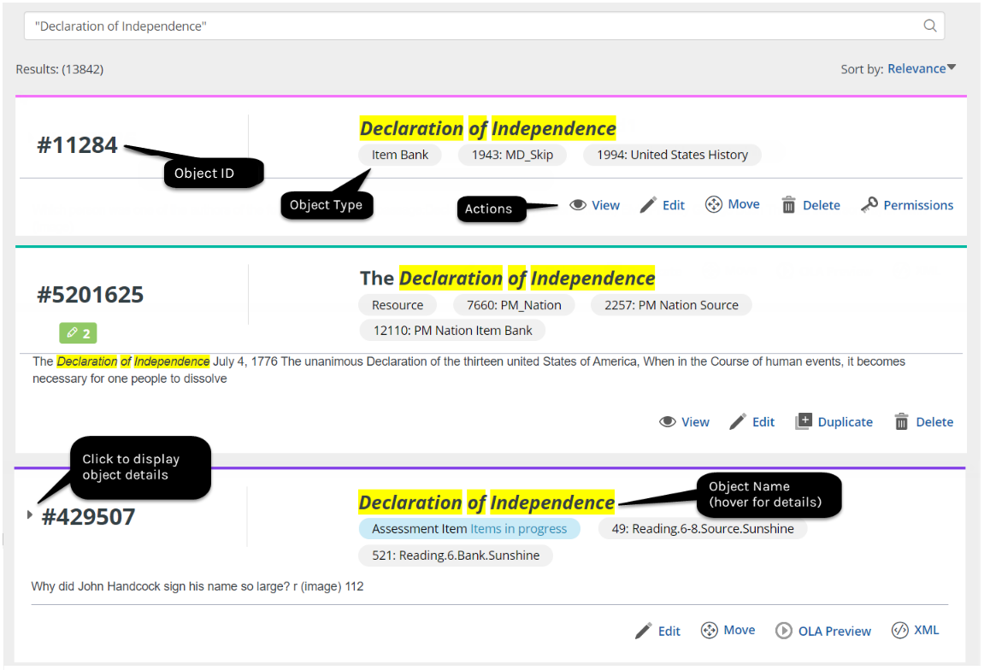Screen dimensions: 984x670
Task: Click inside the Declaration of Independence search field
Action: [x=342, y=26]
